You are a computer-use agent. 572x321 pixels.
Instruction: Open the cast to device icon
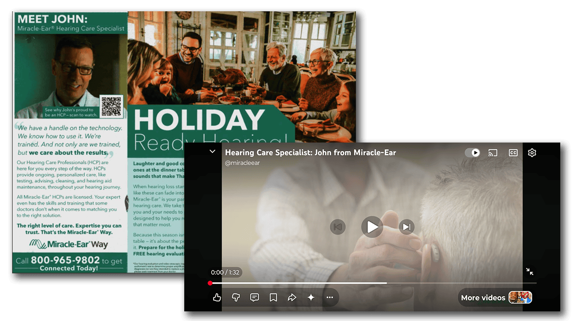pos(493,153)
